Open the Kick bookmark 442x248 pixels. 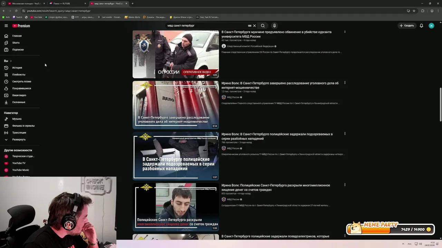click(6, 17)
